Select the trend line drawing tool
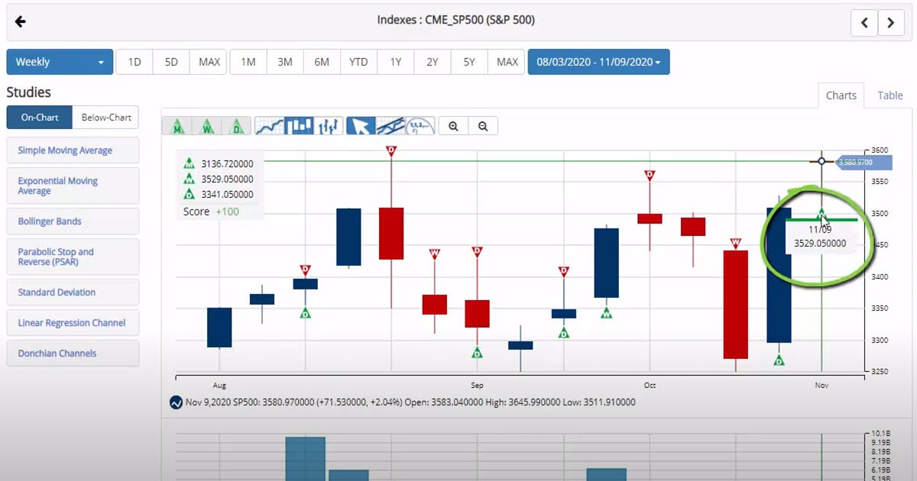917x481 pixels. (x=390, y=127)
